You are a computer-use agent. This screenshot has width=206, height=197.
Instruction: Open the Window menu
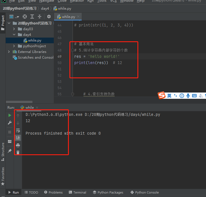pos(127,1)
